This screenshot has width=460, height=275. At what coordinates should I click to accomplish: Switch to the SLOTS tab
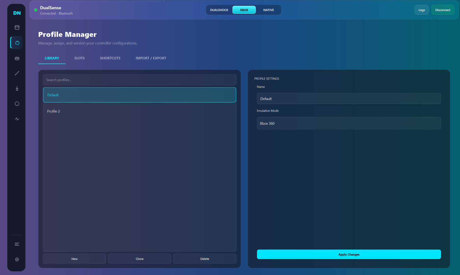click(x=79, y=58)
